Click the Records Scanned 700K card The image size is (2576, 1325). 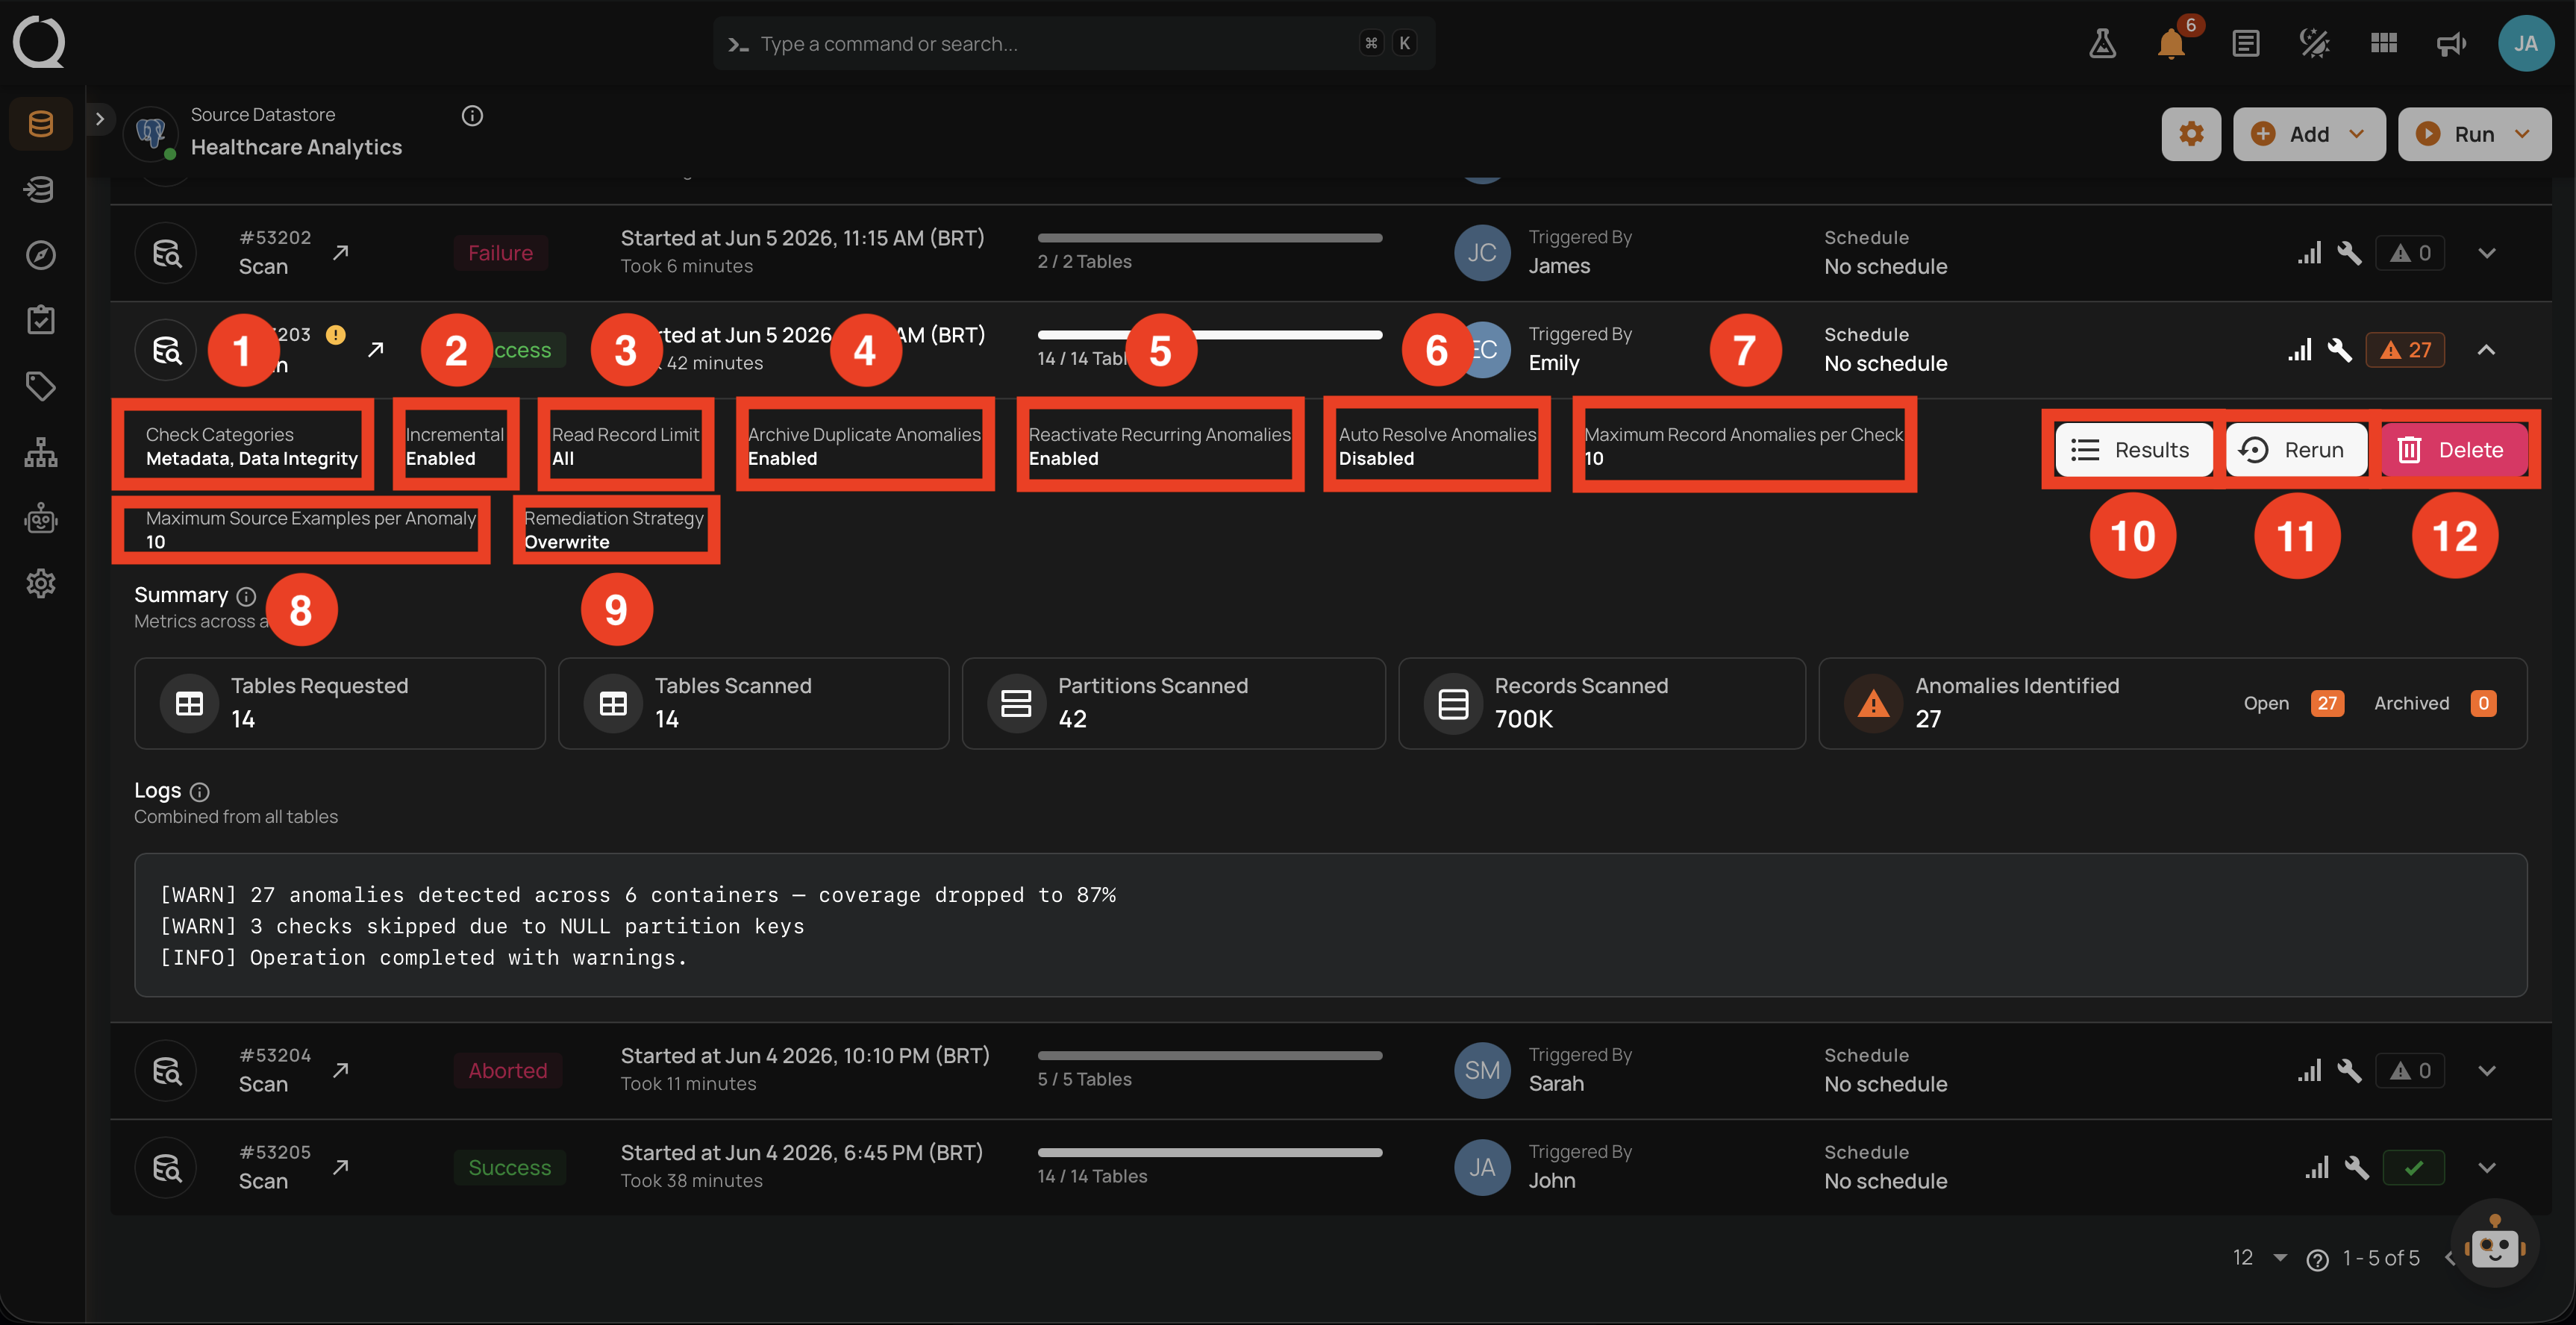pyautogui.click(x=1601, y=703)
